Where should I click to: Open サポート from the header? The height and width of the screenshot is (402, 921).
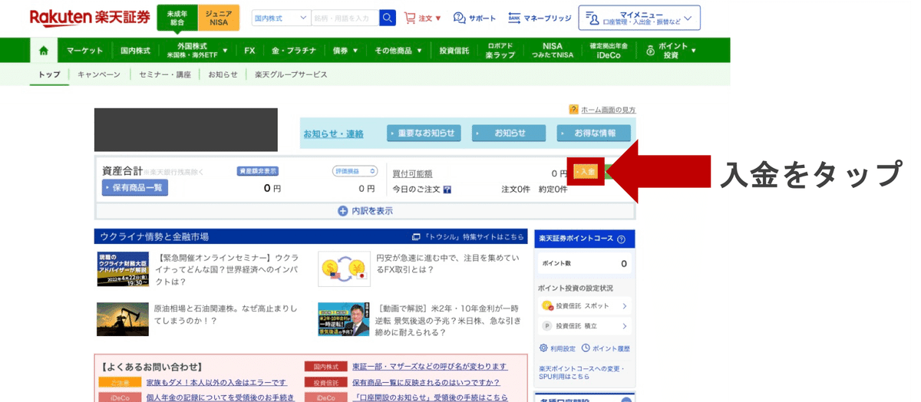[x=474, y=18]
